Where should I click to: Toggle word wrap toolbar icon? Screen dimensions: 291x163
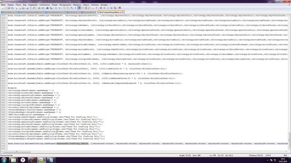point(72,8)
